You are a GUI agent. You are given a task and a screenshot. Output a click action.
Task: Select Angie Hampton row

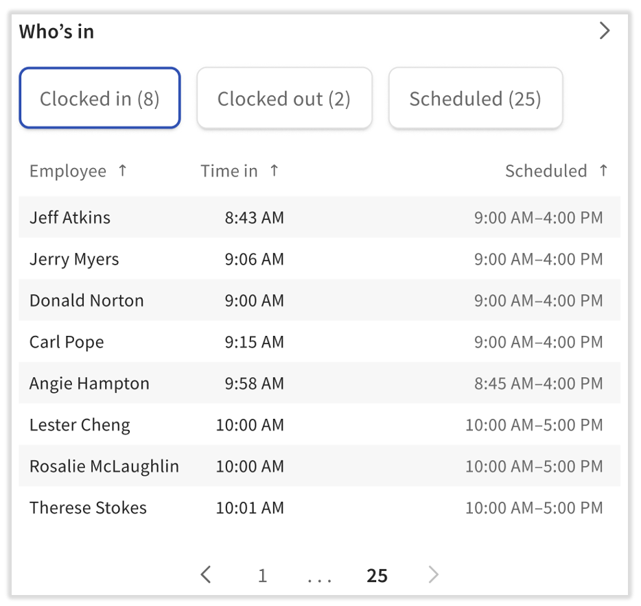pos(89,383)
